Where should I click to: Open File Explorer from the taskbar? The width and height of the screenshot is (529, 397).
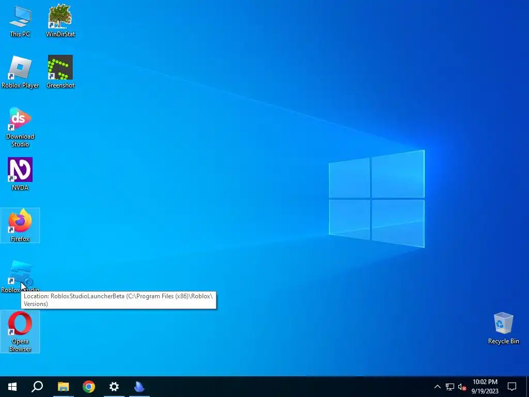(x=63, y=387)
